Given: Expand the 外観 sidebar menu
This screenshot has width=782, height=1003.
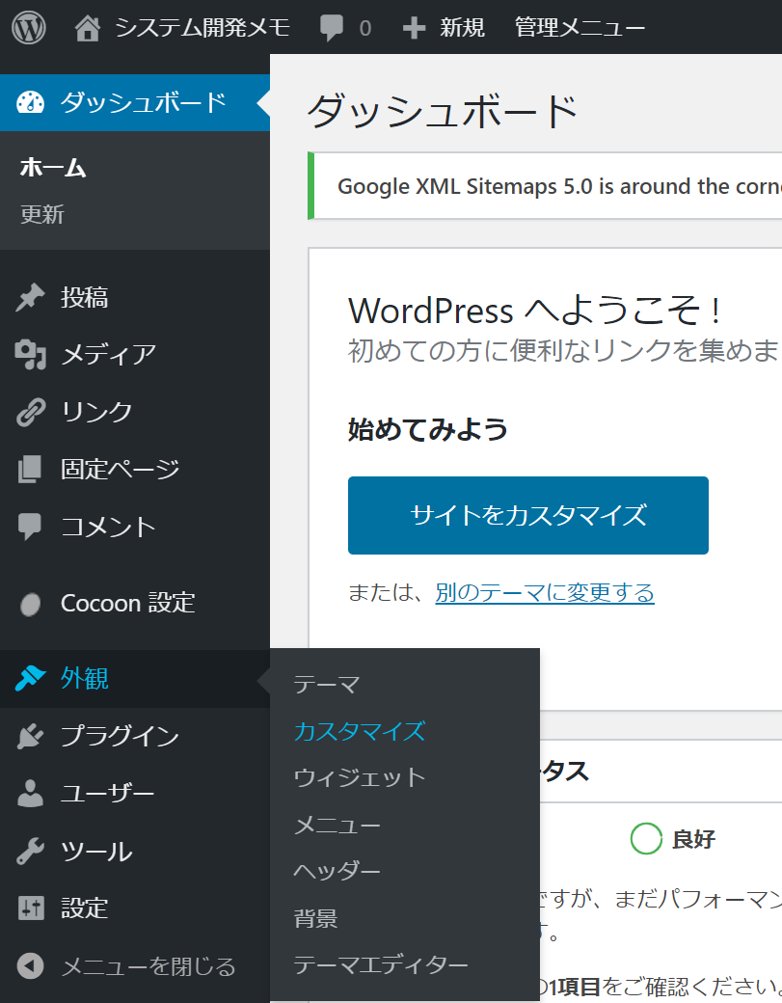Looking at the screenshot, I should (85, 679).
